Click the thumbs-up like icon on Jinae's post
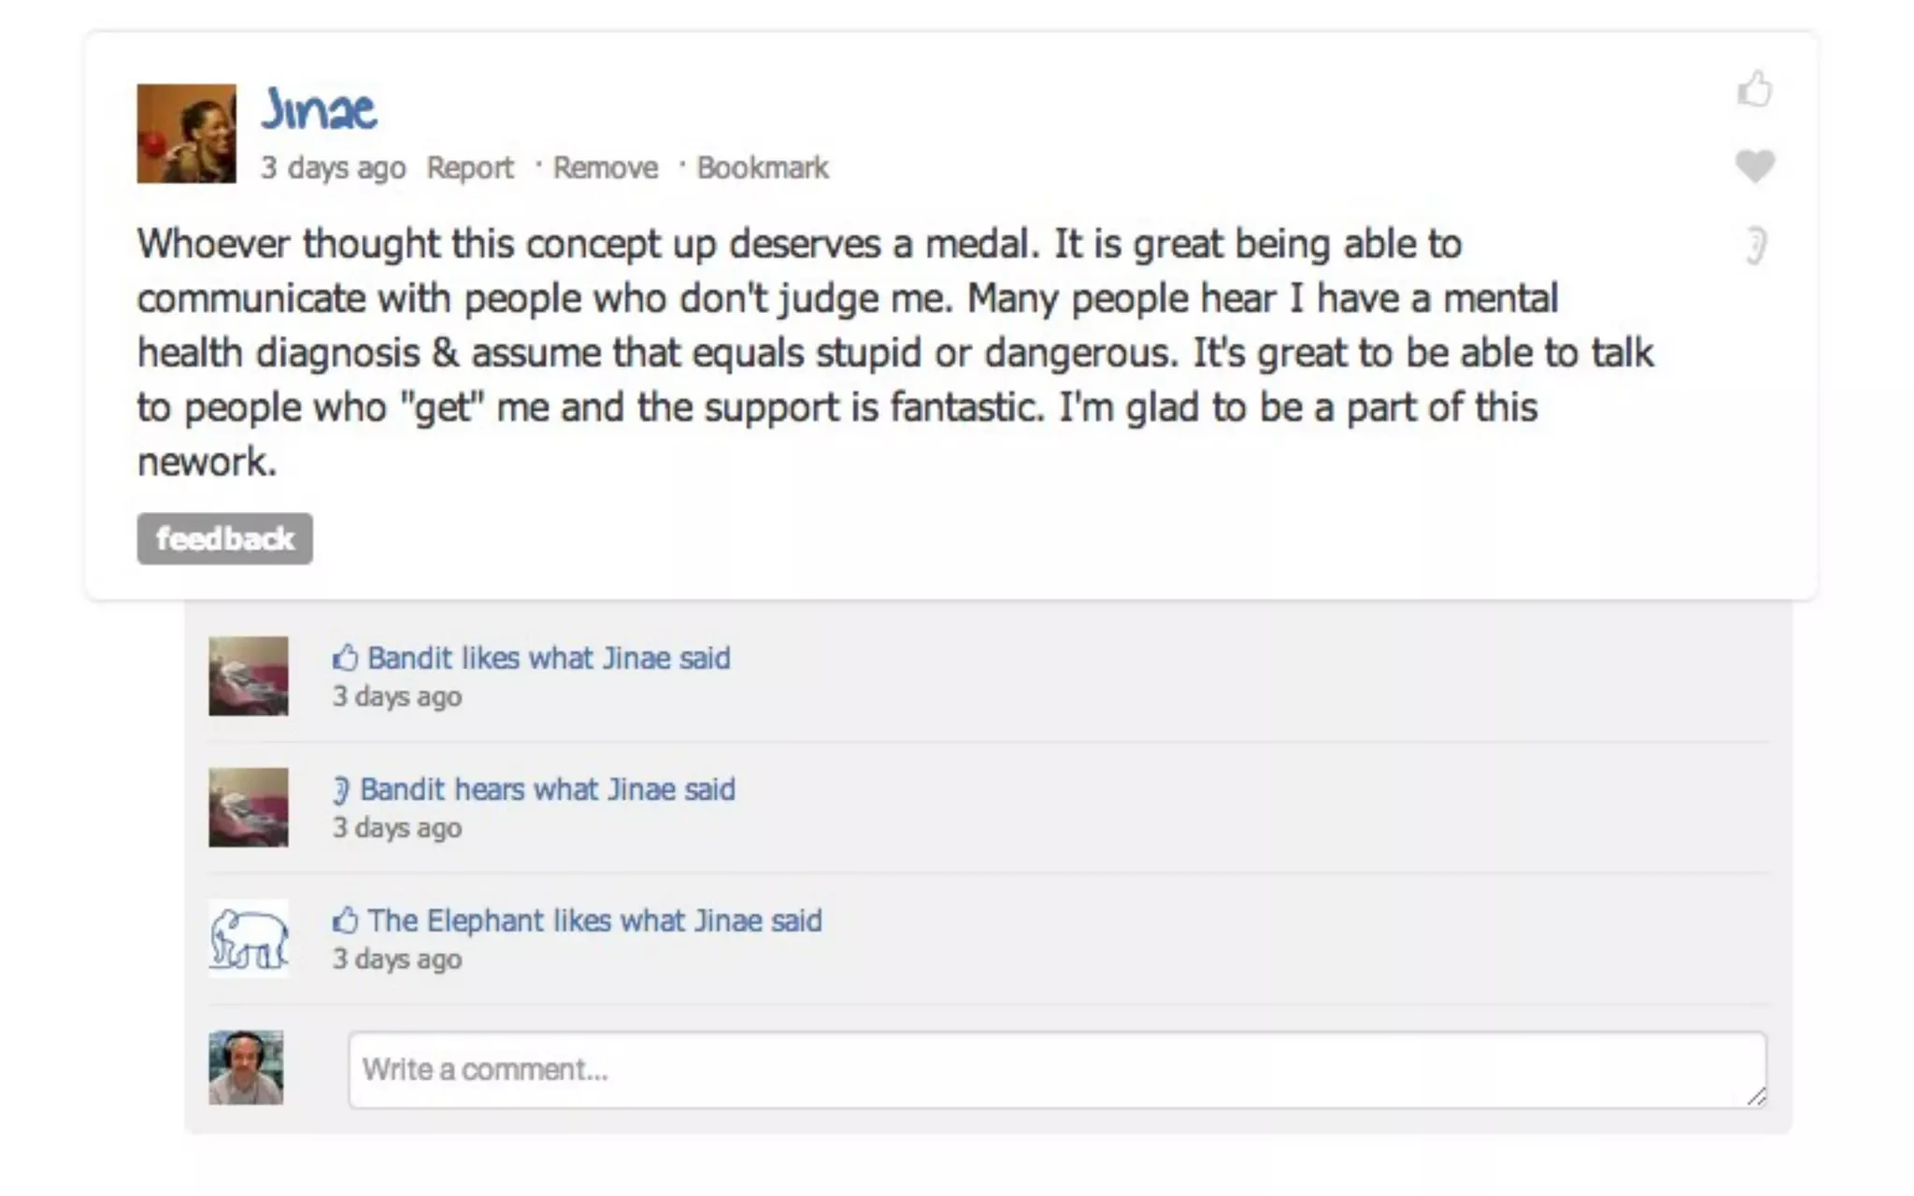Image resolution: width=1914 pixels, height=1196 pixels. tap(1754, 90)
